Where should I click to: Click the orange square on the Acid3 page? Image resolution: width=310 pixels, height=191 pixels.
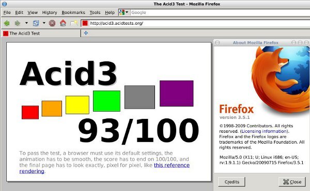(x=52, y=109)
